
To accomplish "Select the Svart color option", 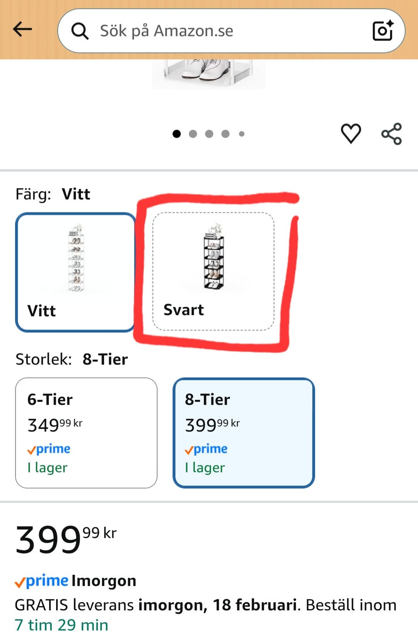I will click(x=213, y=272).
